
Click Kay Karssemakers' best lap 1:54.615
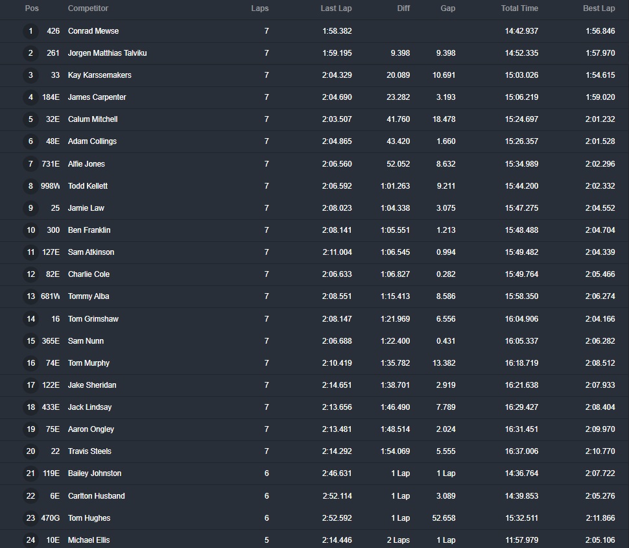599,75
